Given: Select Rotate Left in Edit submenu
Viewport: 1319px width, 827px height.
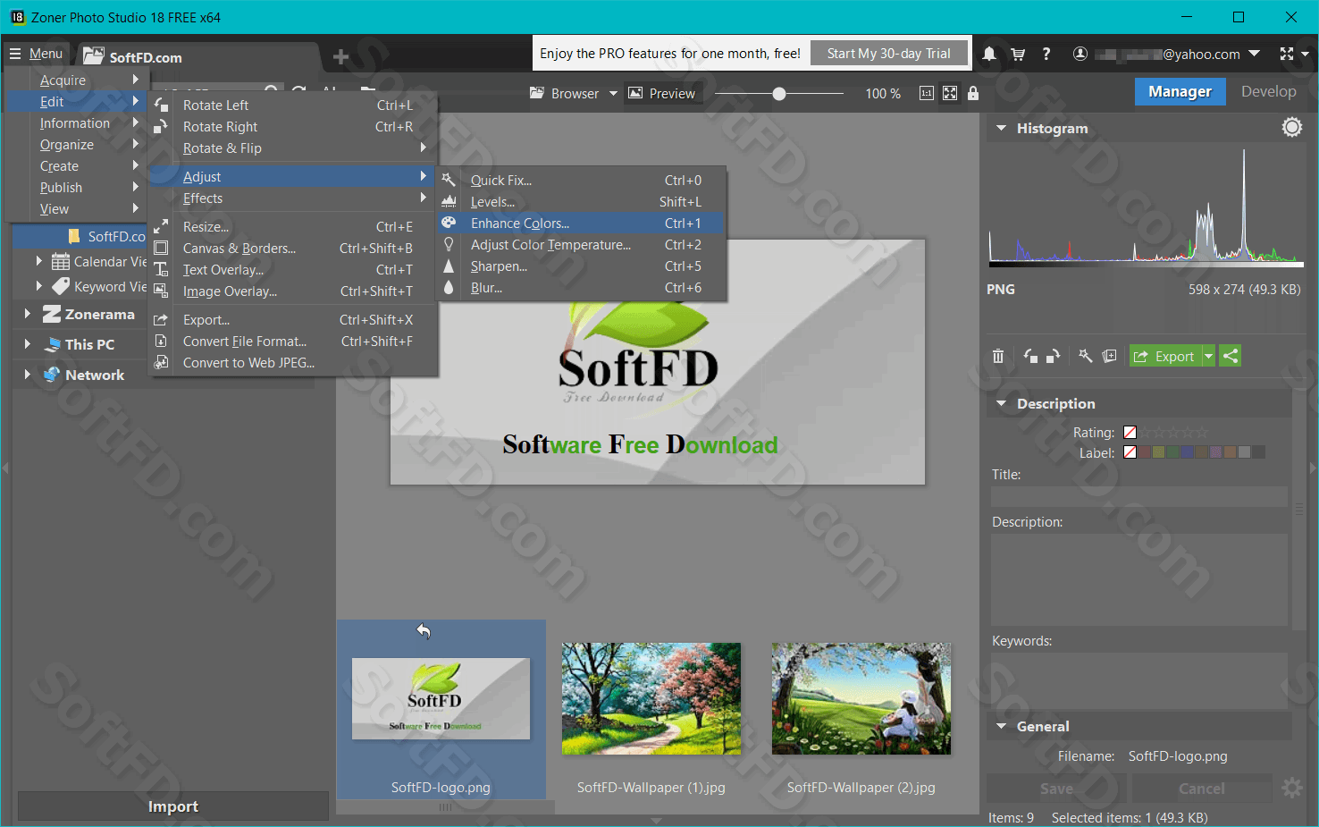Looking at the screenshot, I should 293,105.
